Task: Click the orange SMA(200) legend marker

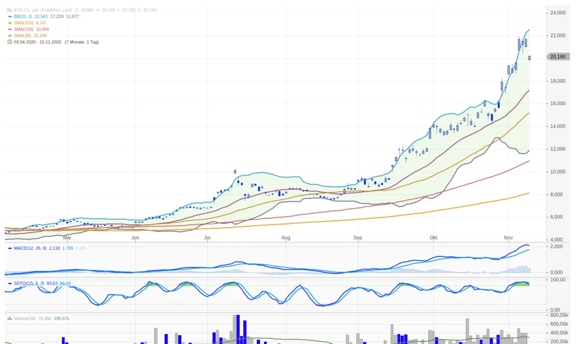Action: tap(9, 23)
